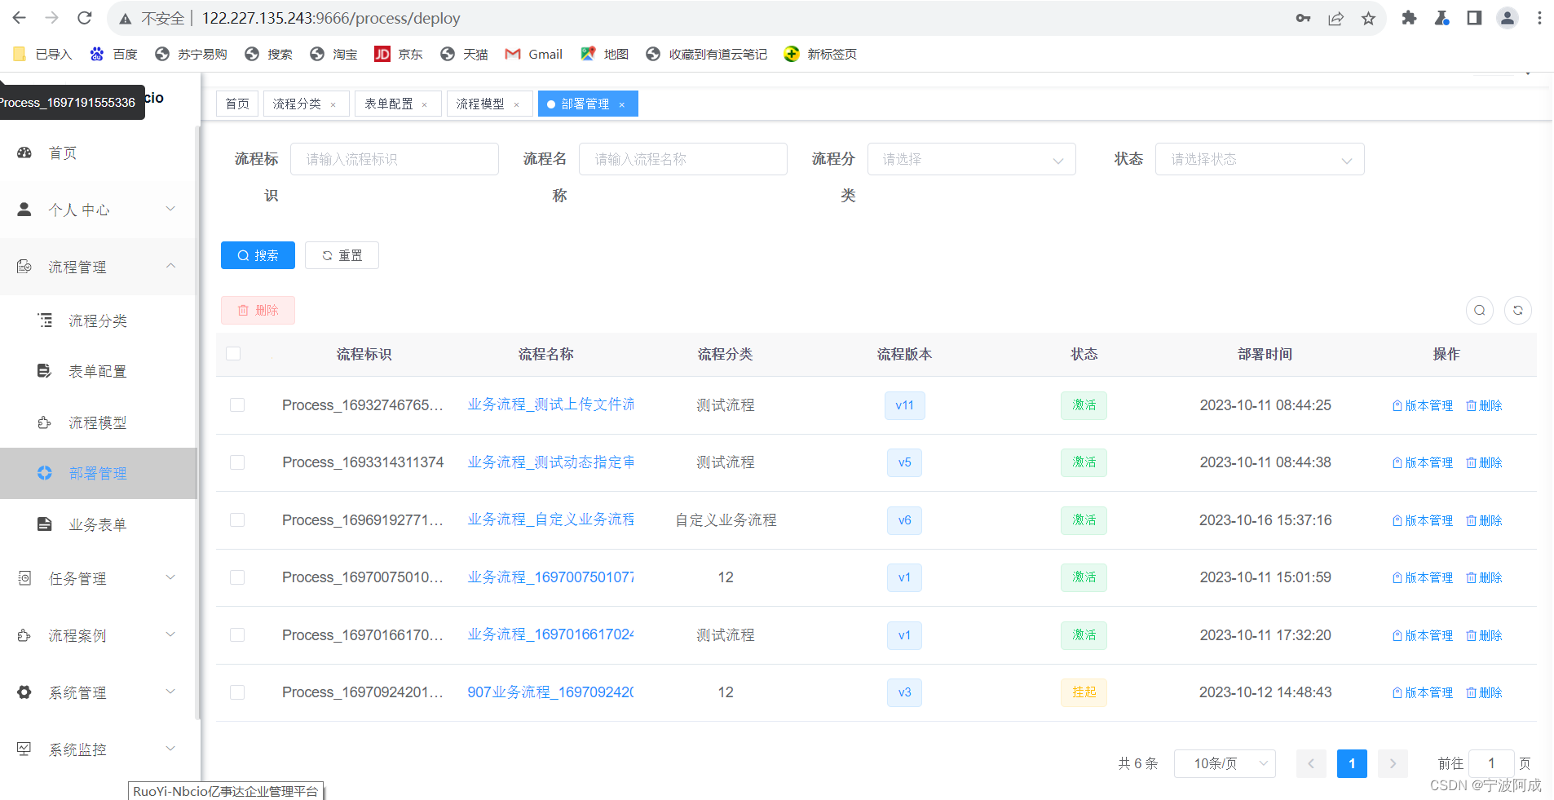Click the v3 version tag
Viewport: 1554px width, 800px height.
pos(904,692)
